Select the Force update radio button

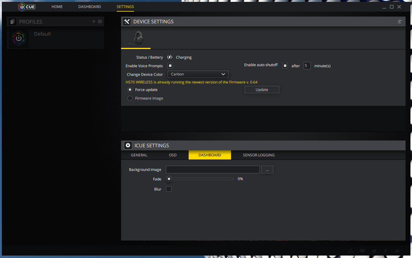pos(130,90)
